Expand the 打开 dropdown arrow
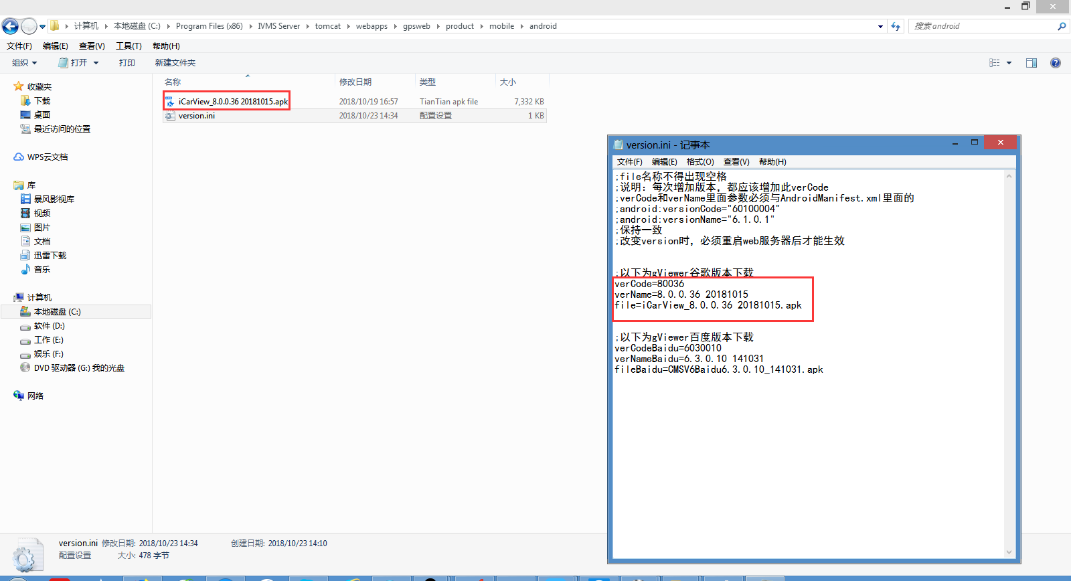The image size is (1071, 581). click(96, 63)
